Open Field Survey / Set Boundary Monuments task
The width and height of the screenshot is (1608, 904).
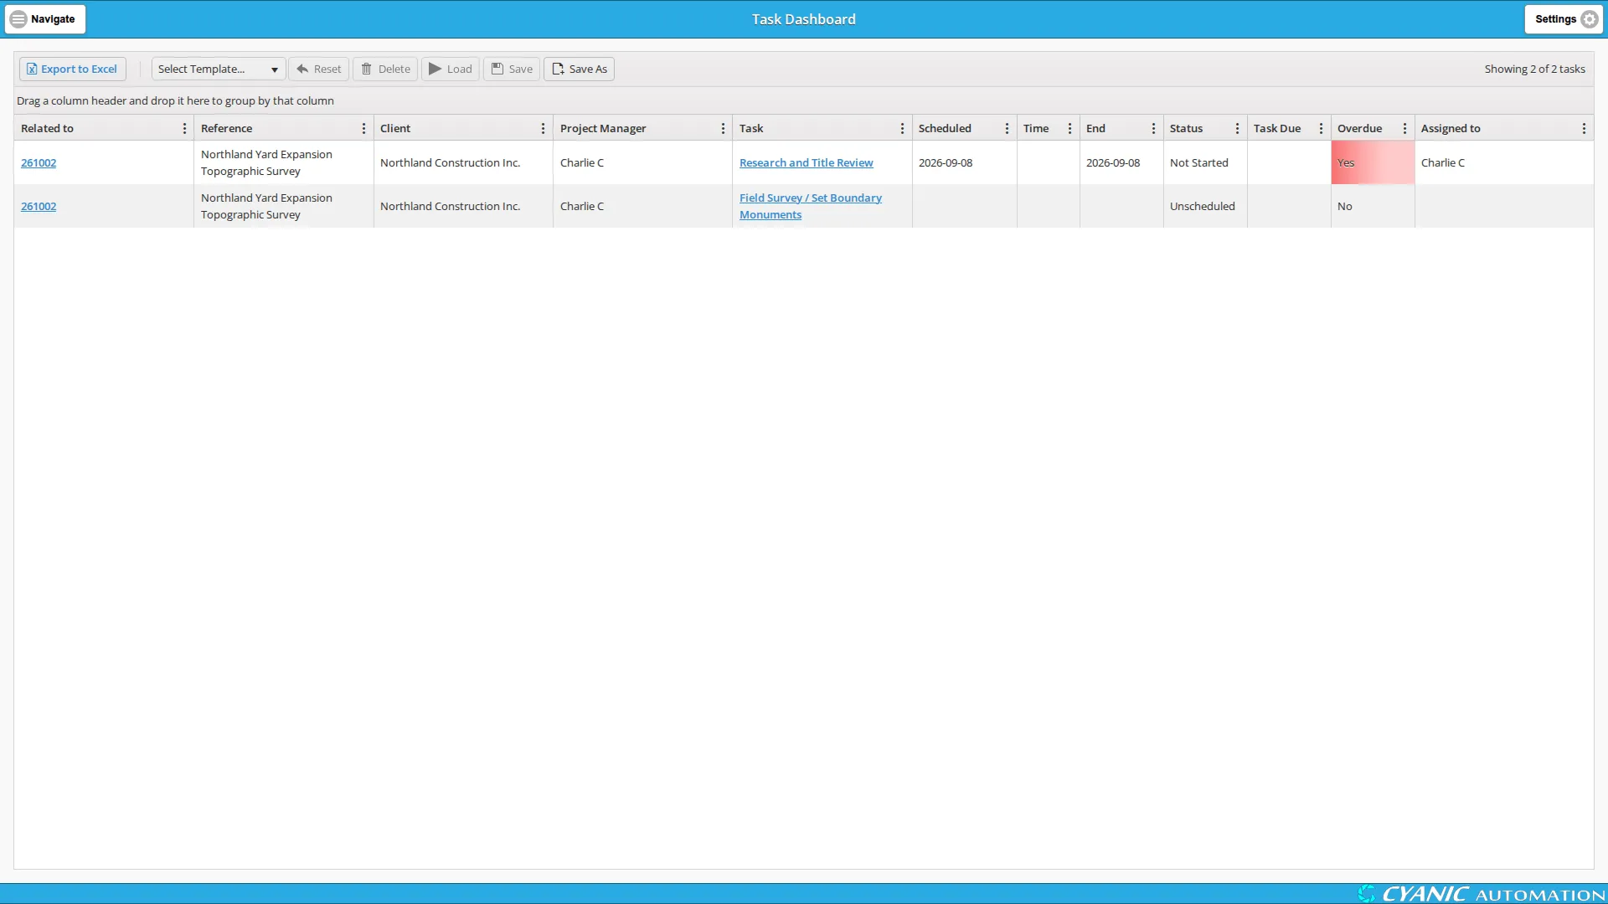[x=810, y=206]
